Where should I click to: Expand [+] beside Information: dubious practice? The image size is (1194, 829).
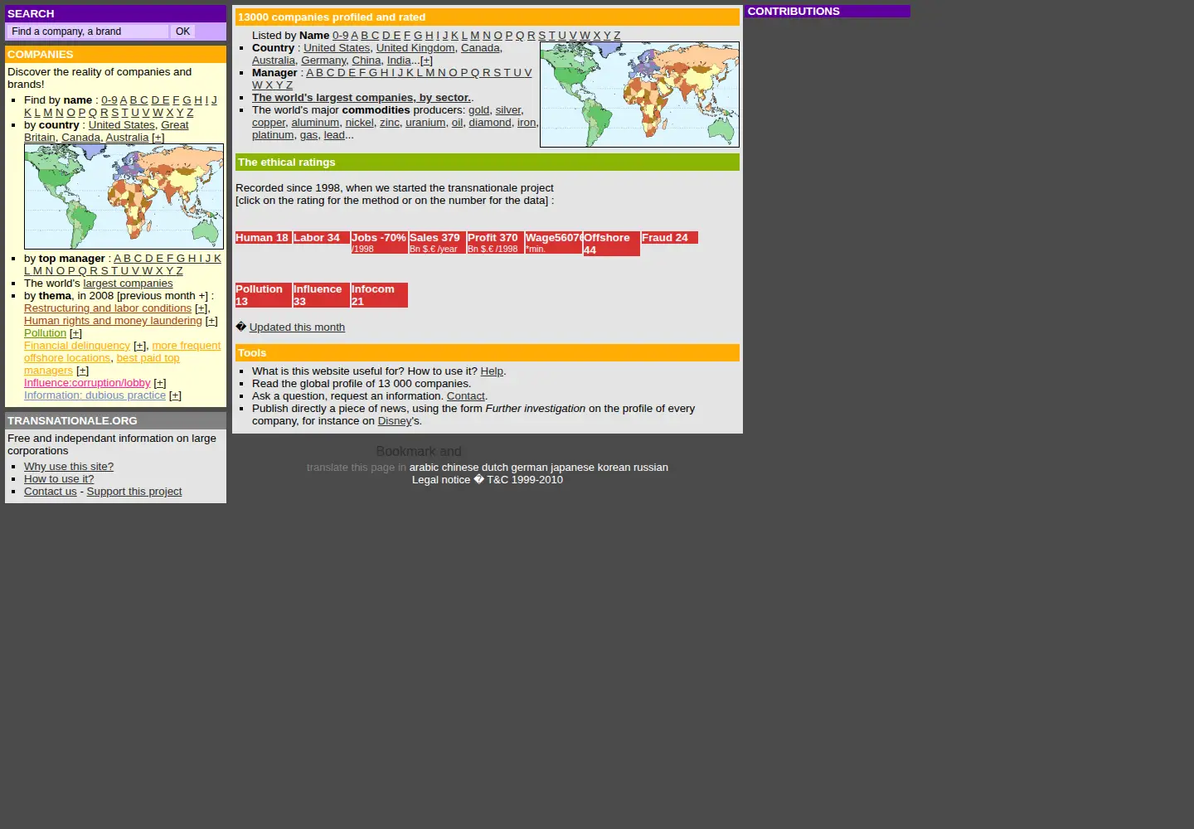pos(175,395)
